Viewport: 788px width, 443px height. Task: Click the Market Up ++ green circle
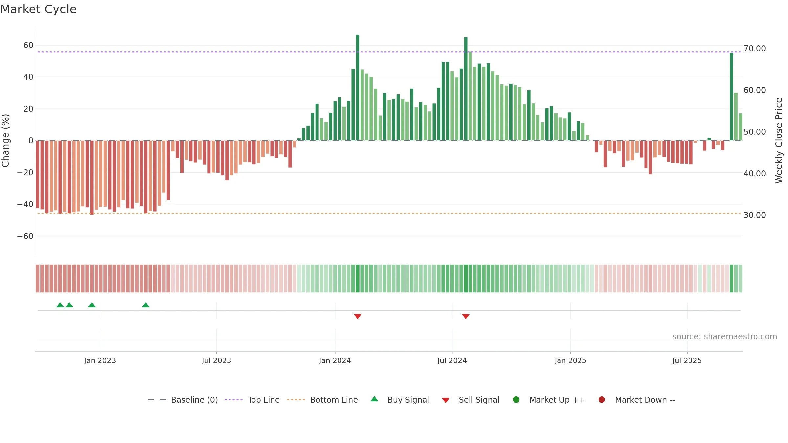tap(516, 400)
